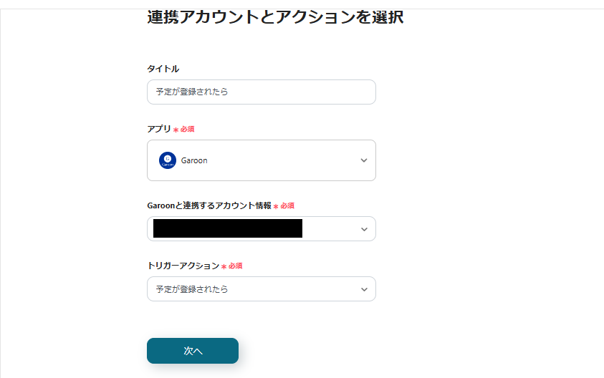Image resolution: width=604 pixels, height=378 pixels.
Task: Open the Garoon account dropdown chevron
Action: [x=364, y=229]
